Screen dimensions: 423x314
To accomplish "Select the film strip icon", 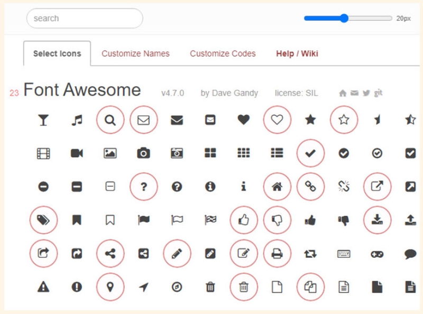I will (x=43, y=153).
